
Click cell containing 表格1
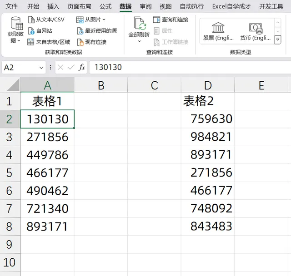click(x=47, y=101)
